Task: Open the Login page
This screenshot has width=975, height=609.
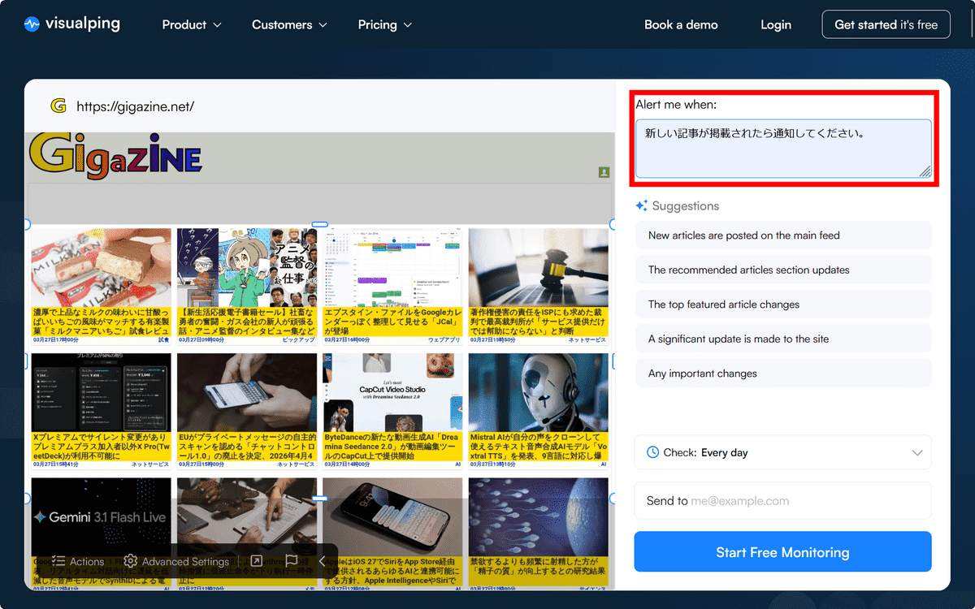Action: coord(776,24)
